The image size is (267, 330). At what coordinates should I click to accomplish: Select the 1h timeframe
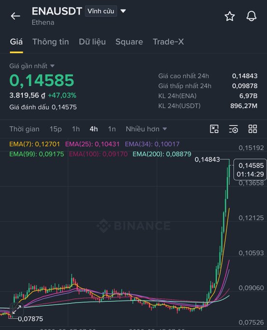coord(76,129)
